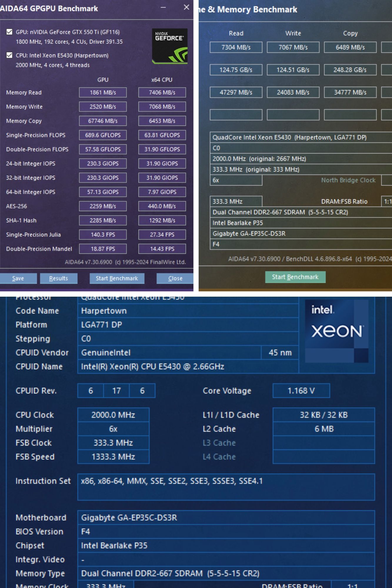392x588 pixels.
Task: Minimize the GPGPU Benchmark window
Action: point(163,7)
